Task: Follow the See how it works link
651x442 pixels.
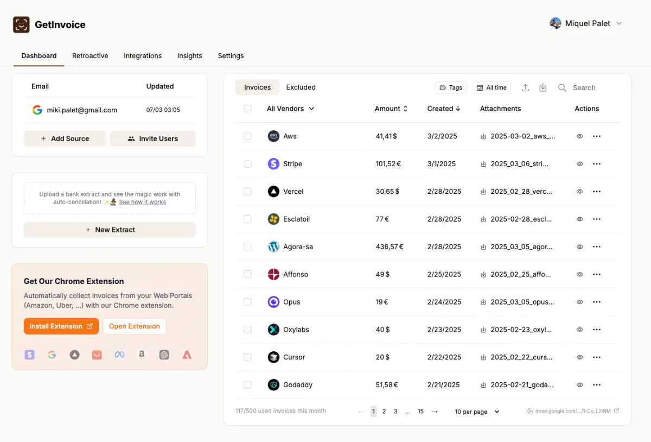Action: (x=142, y=202)
